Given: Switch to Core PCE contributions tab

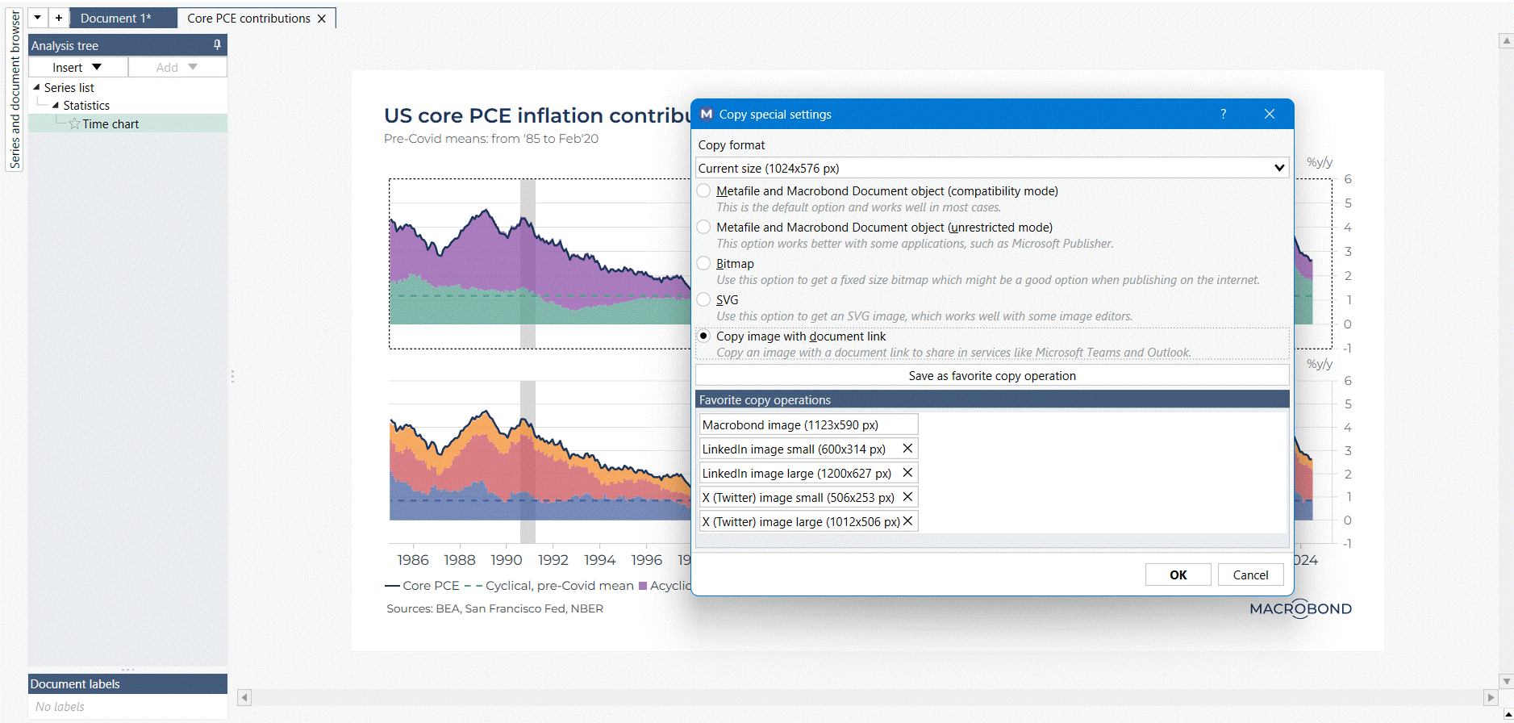Looking at the screenshot, I should pyautogui.click(x=248, y=18).
